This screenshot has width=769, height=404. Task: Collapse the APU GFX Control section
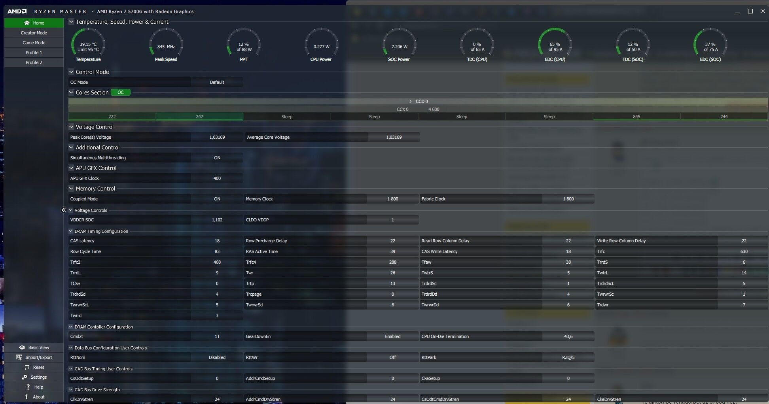pos(71,168)
